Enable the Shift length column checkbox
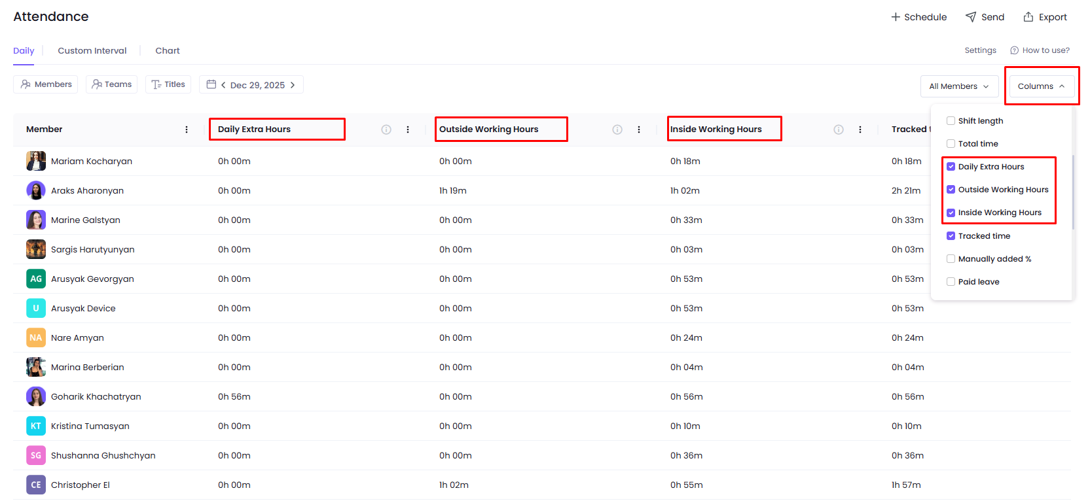Screen dimensions: 1090x501 click(x=951, y=121)
